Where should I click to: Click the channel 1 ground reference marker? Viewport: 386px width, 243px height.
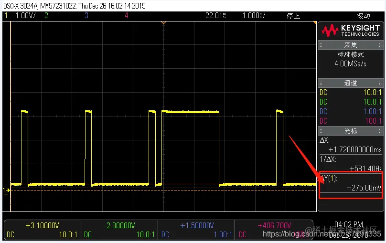6,192
